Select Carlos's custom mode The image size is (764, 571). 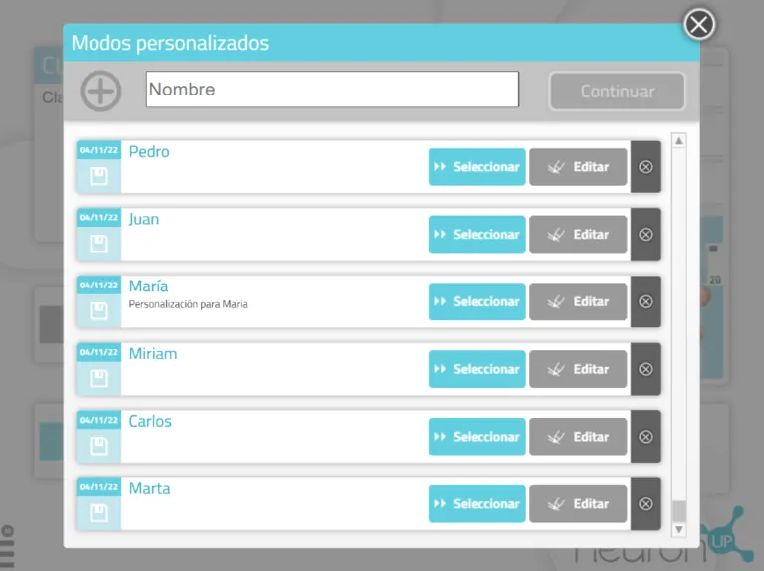[477, 437]
